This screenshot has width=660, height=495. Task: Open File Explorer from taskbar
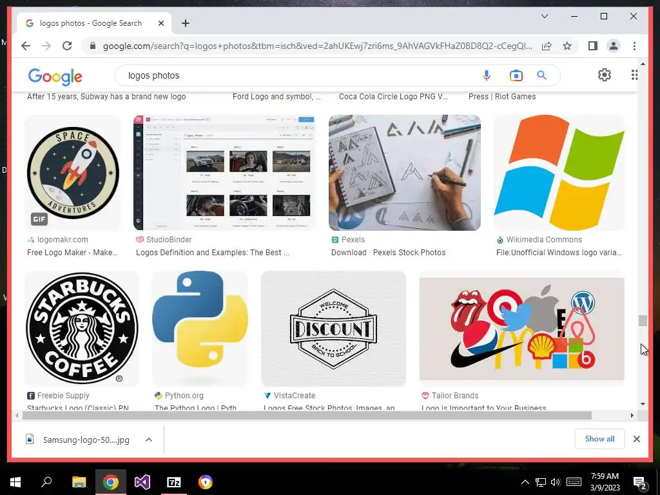[79, 482]
